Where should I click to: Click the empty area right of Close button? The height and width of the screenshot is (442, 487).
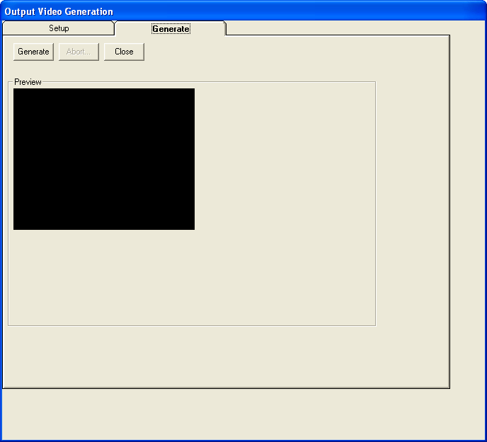click(283, 52)
